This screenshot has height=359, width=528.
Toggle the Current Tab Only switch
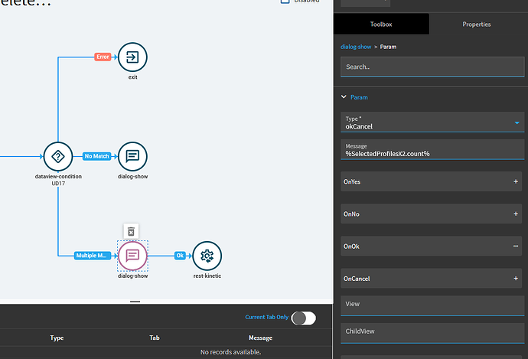(304, 318)
